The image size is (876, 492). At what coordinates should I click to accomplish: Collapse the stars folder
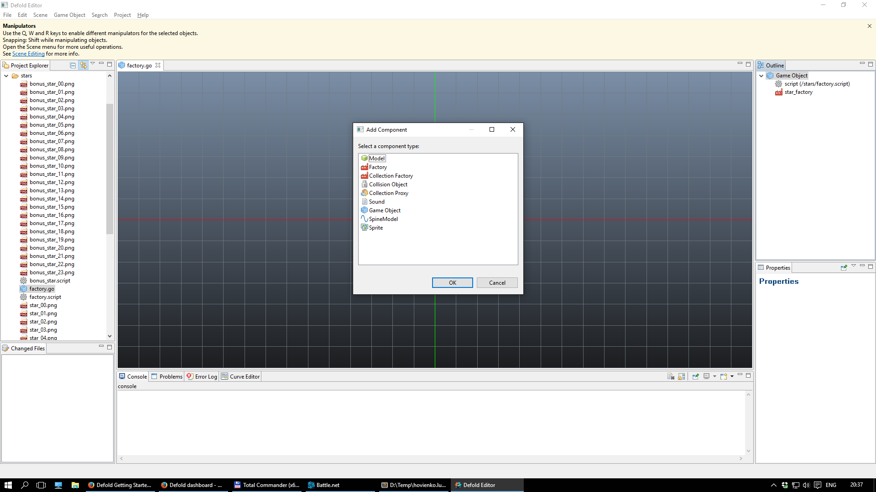pos(6,76)
